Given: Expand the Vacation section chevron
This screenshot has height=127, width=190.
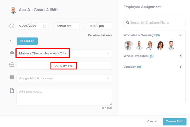Looking at the screenshot, I should pos(181,67).
